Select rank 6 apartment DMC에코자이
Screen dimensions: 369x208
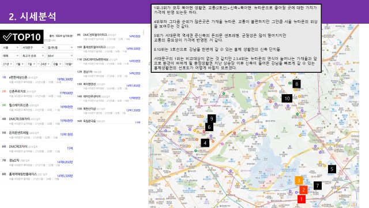[x=18, y=146]
